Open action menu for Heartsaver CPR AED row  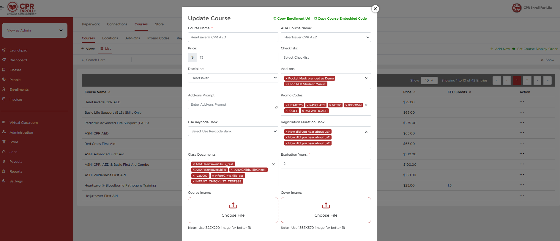coord(522,102)
